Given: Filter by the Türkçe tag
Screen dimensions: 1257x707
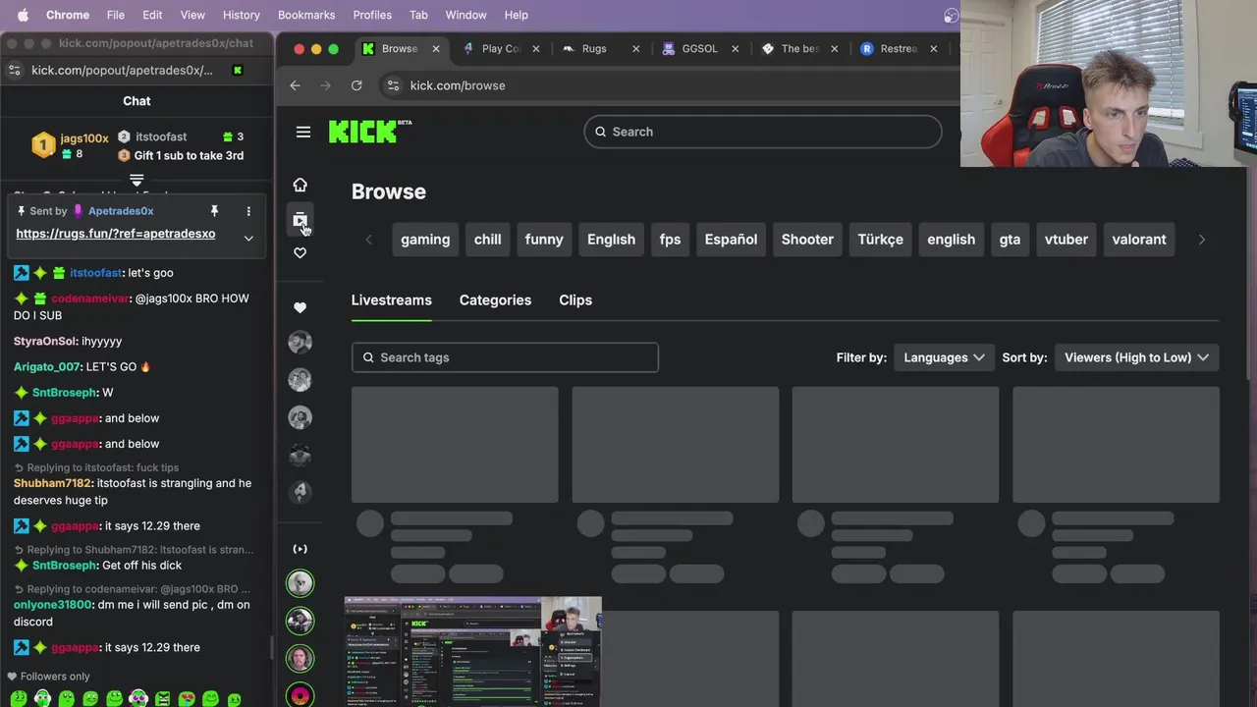Looking at the screenshot, I should pyautogui.click(x=880, y=240).
